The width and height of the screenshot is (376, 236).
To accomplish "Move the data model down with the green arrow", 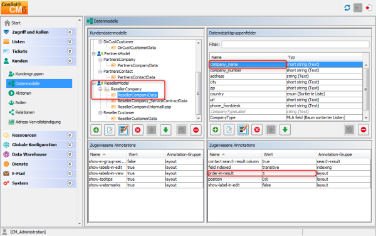I will pyautogui.click(x=165, y=130).
